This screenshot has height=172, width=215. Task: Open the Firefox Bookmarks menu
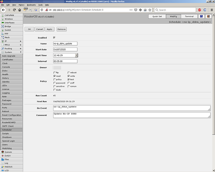[31, 5]
